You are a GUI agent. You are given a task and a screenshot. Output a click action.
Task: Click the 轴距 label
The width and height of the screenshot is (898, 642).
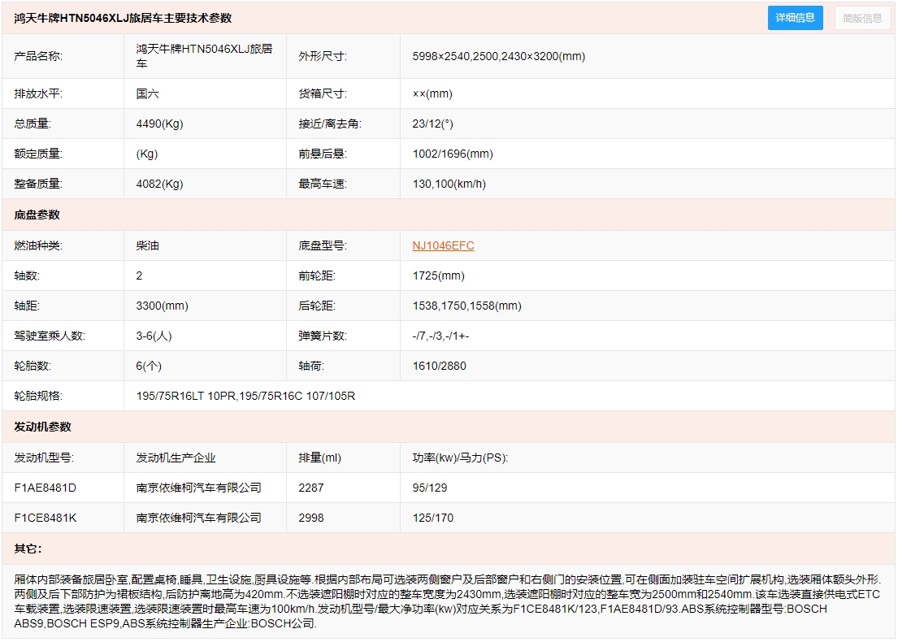(27, 306)
